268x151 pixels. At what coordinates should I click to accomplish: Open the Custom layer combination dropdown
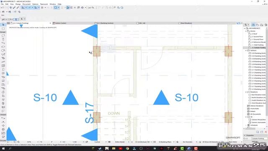click(106, 142)
